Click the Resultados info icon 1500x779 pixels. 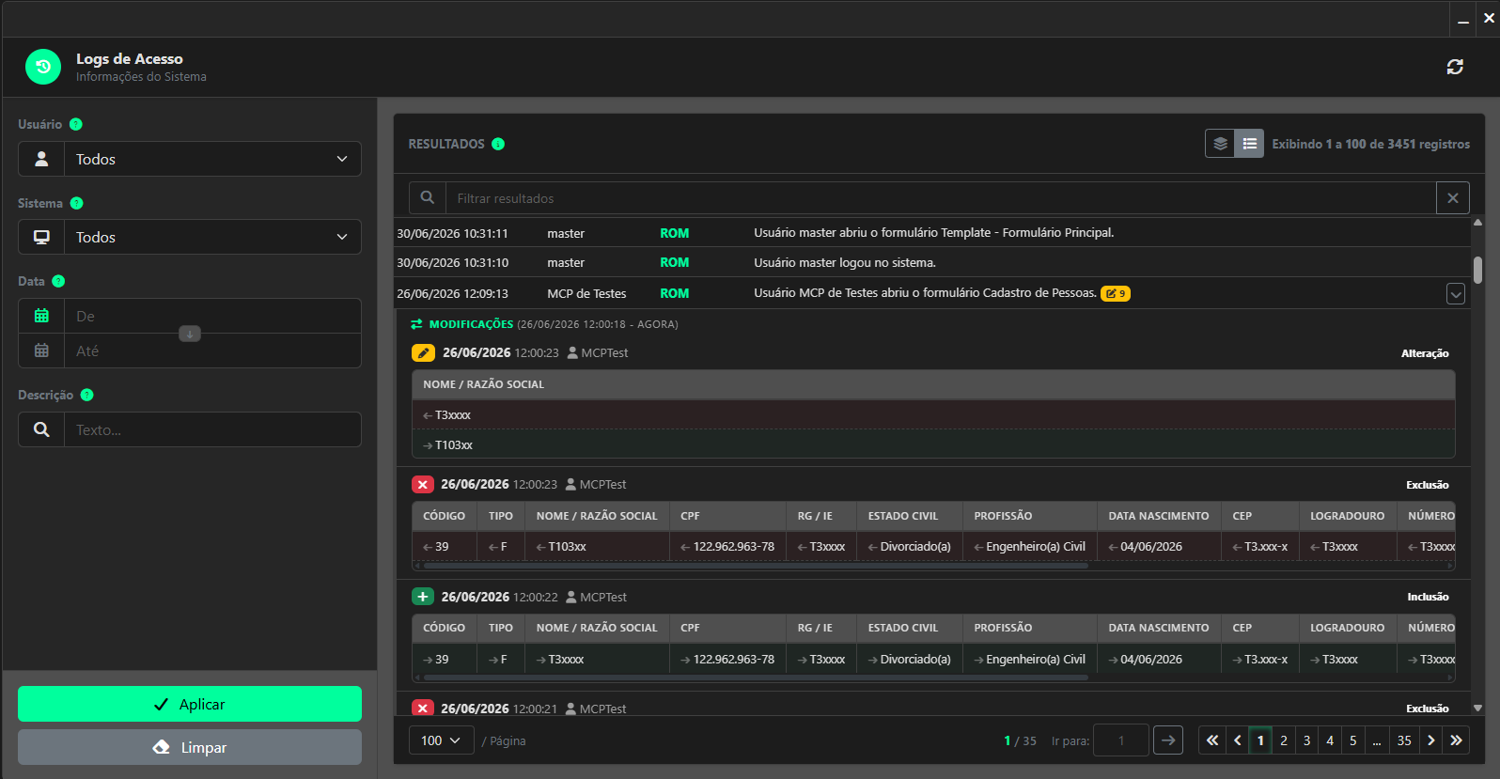(x=498, y=144)
